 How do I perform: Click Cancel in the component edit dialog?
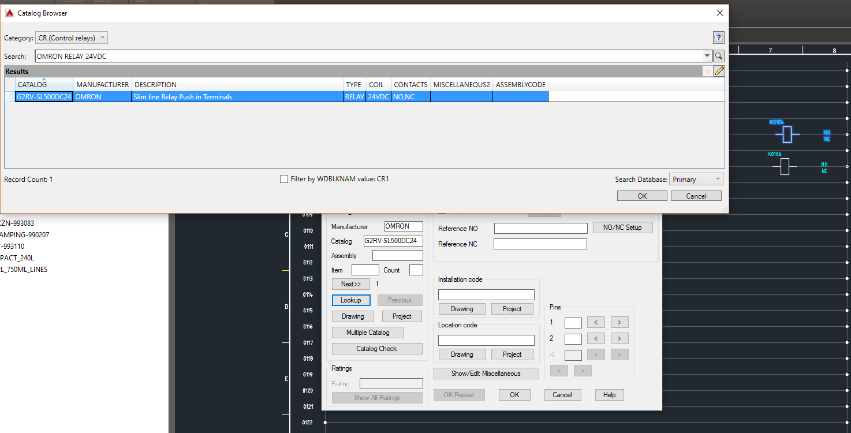tap(562, 395)
